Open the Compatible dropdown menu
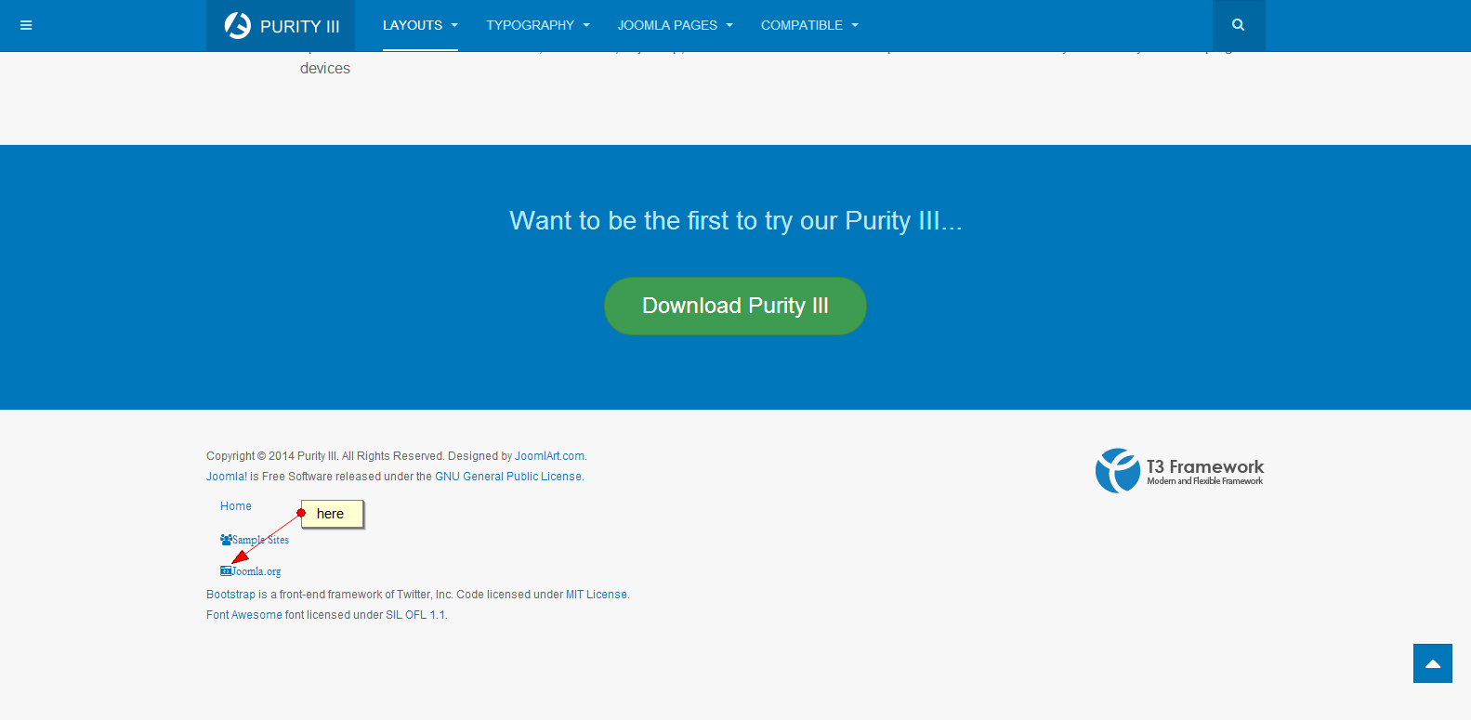1471x720 pixels. 809,25
